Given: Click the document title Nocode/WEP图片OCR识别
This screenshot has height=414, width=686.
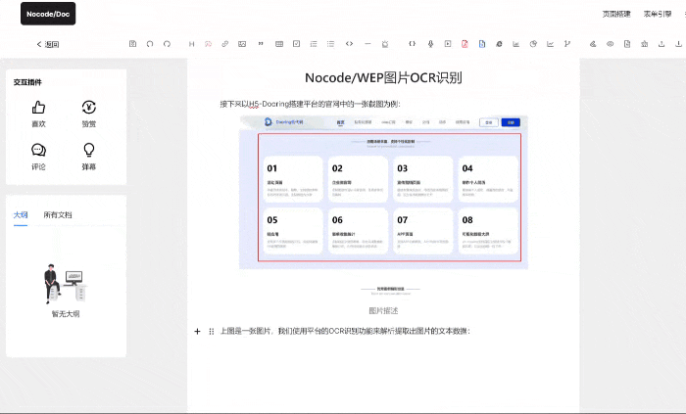Looking at the screenshot, I should click(x=383, y=77).
